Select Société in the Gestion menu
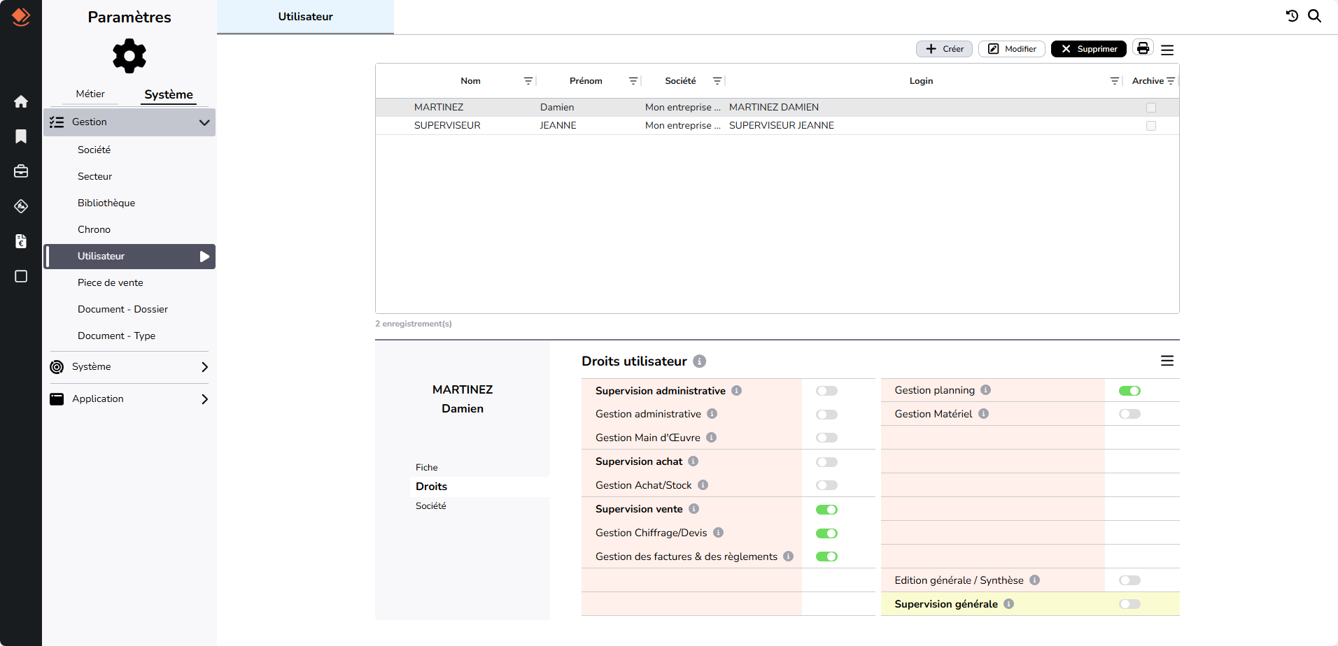The height and width of the screenshot is (646, 1338). [94, 150]
